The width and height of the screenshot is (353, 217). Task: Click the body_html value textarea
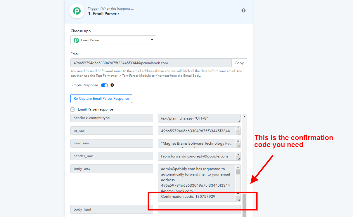point(199,209)
